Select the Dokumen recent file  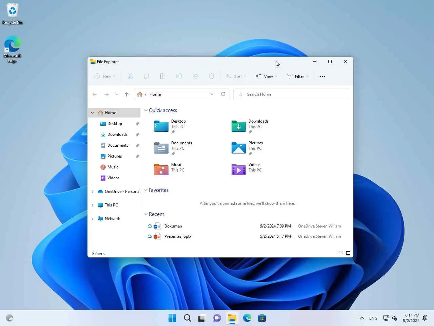click(246, 226)
